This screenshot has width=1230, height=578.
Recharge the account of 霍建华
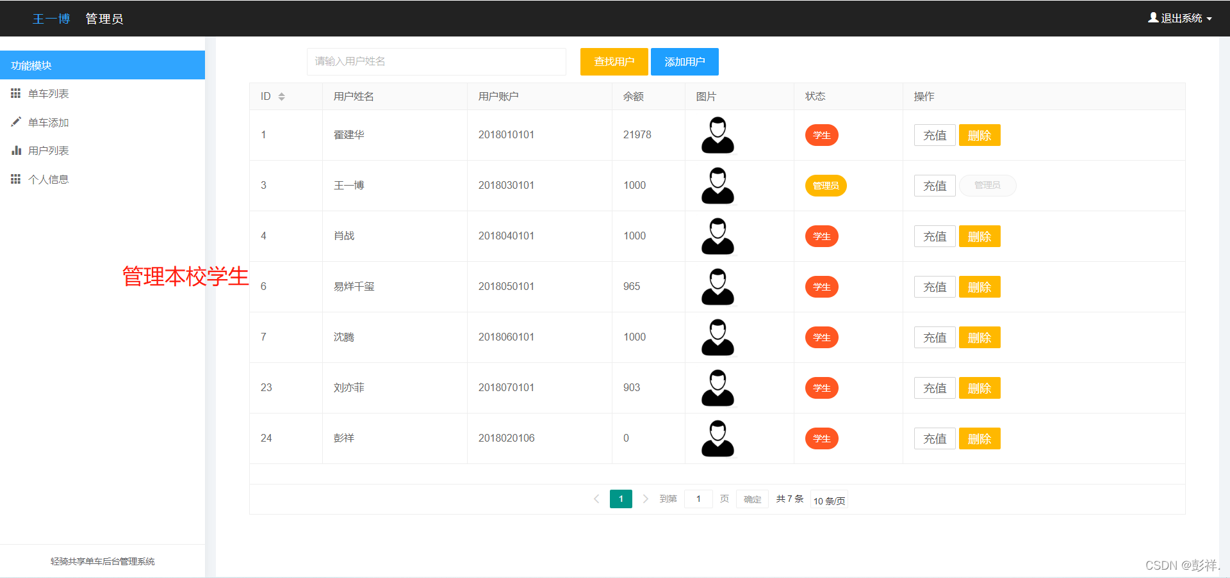[935, 135]
